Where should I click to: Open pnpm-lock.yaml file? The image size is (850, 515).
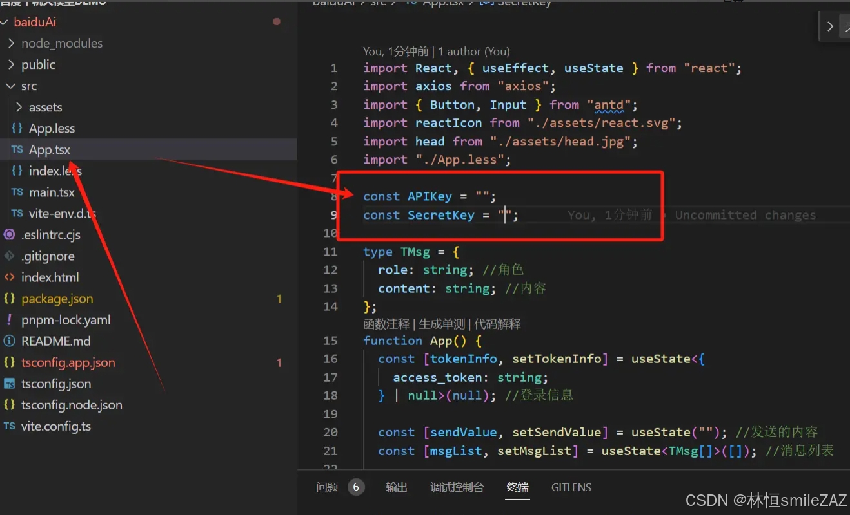coord(66,320)
